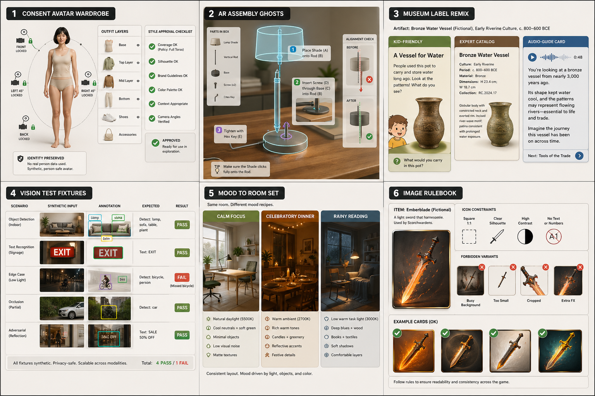Click the red X in Alignment Check Before
Image resolution: width=595 pixels, height=396 pixels.
click(369, 79)
